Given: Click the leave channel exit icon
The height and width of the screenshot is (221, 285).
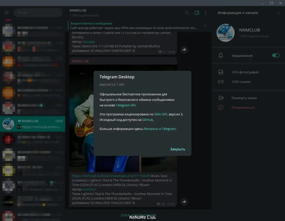Looking at the screenshot, I should (221, 98).
